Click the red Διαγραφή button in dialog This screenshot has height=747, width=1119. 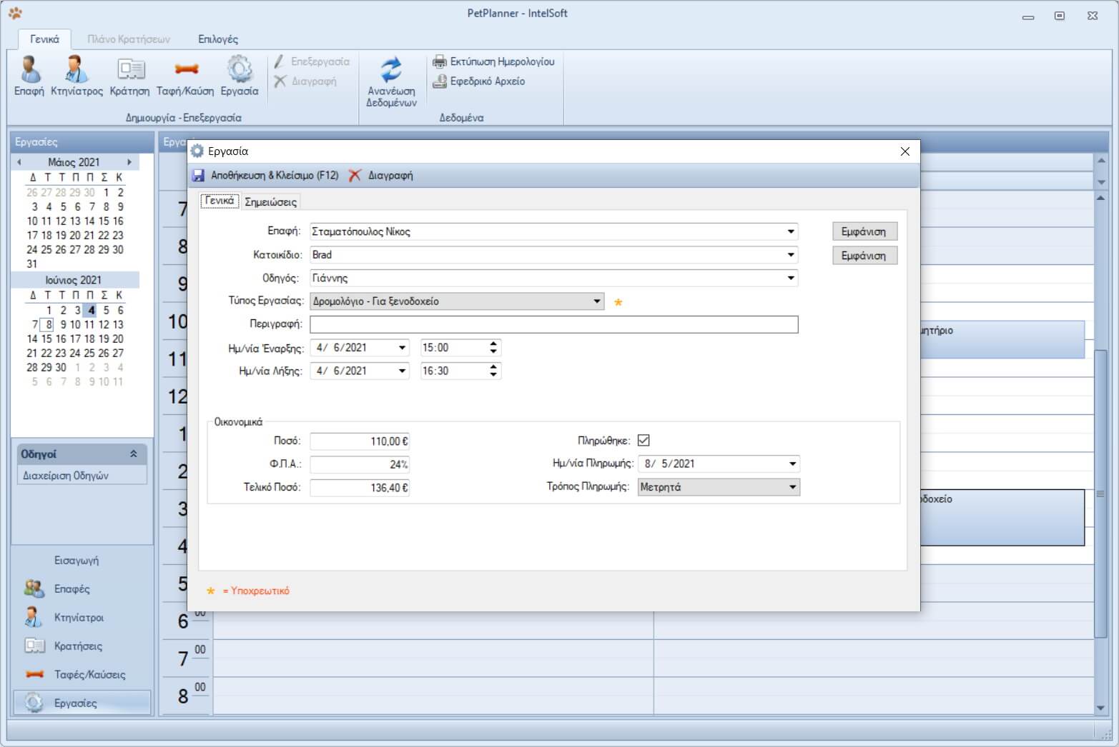pos(381,176)
